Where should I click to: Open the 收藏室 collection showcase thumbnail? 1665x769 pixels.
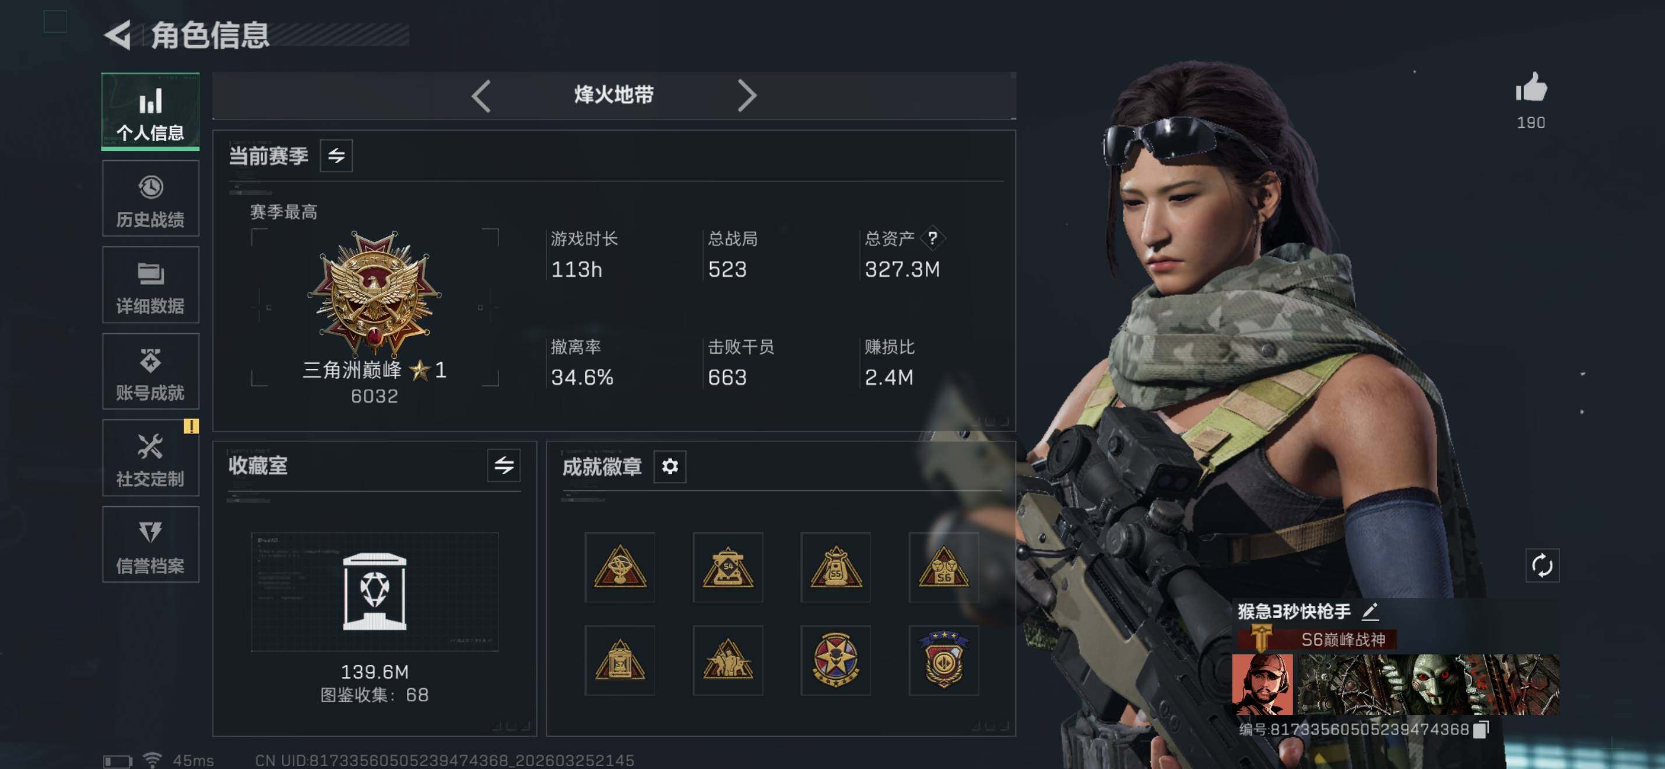375,591
